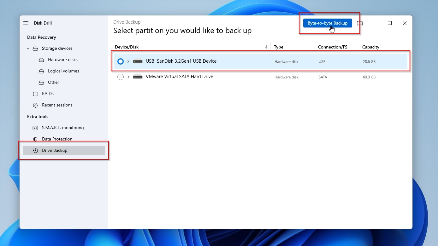This screenshot has height=246, width=438.
Task: Open the Other storage category
Action: pos(54,82)
